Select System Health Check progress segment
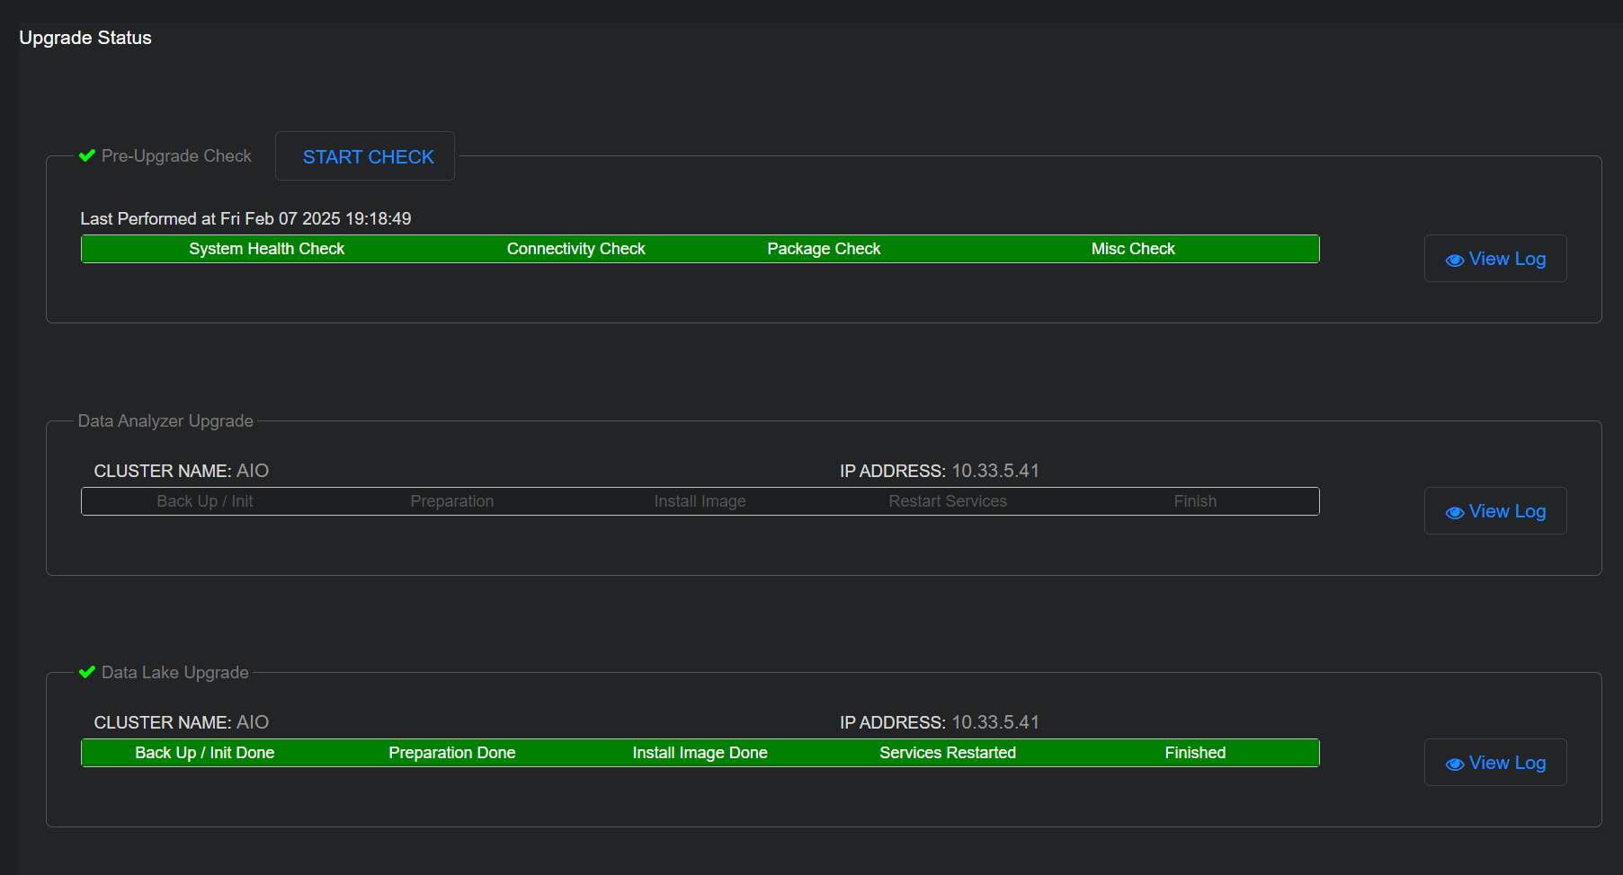The height and width of the screenshot is (875, 1623). coord(266,249)
